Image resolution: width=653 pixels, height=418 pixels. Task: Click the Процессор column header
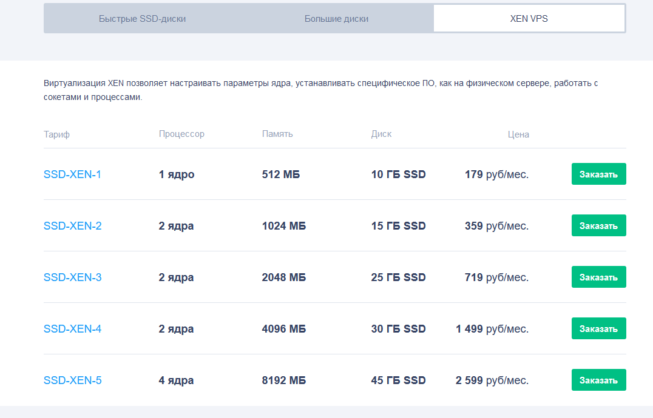181,134
